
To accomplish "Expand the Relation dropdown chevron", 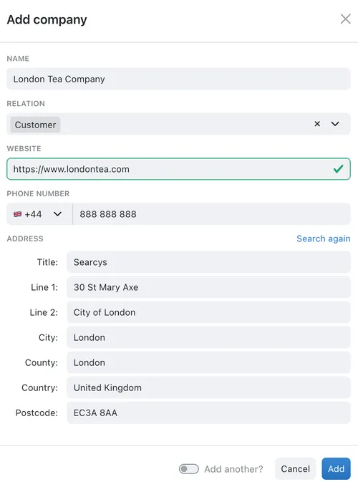I will tap(335, 124).
